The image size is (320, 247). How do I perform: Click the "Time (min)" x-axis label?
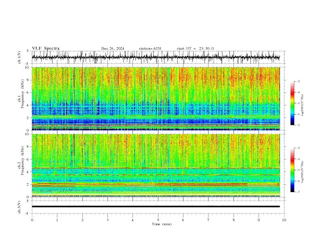pyautogui.click(x=162, y=224)
